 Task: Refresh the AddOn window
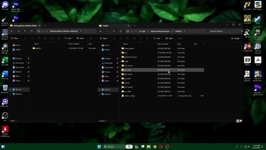pos(121,31)
